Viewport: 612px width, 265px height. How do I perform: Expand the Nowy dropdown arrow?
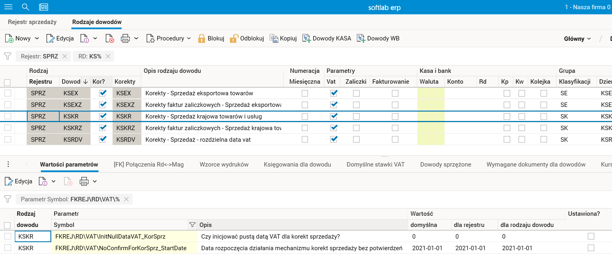pyautogui.click(x=37, y=38)
